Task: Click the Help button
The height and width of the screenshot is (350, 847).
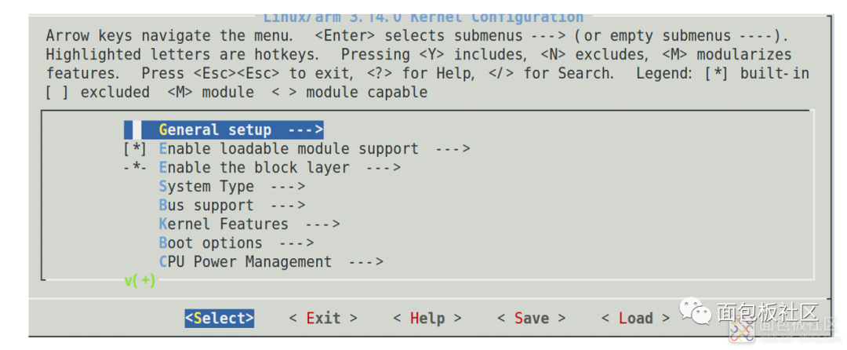Action: tap(427, 318)
